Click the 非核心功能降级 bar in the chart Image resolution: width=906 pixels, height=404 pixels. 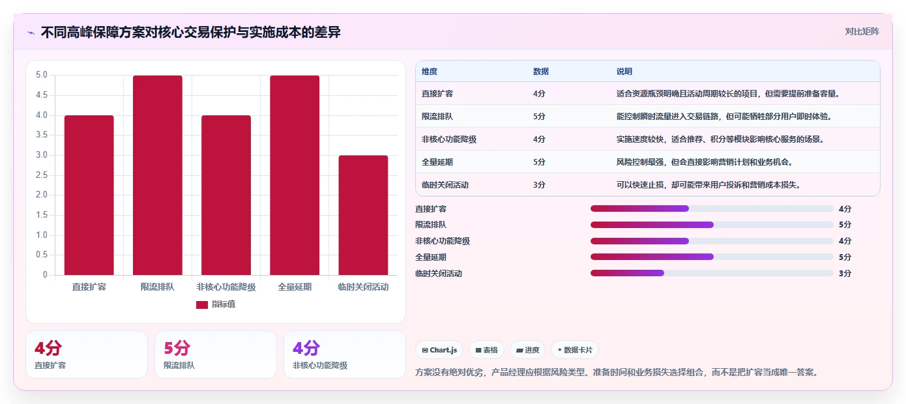[226, 195]
